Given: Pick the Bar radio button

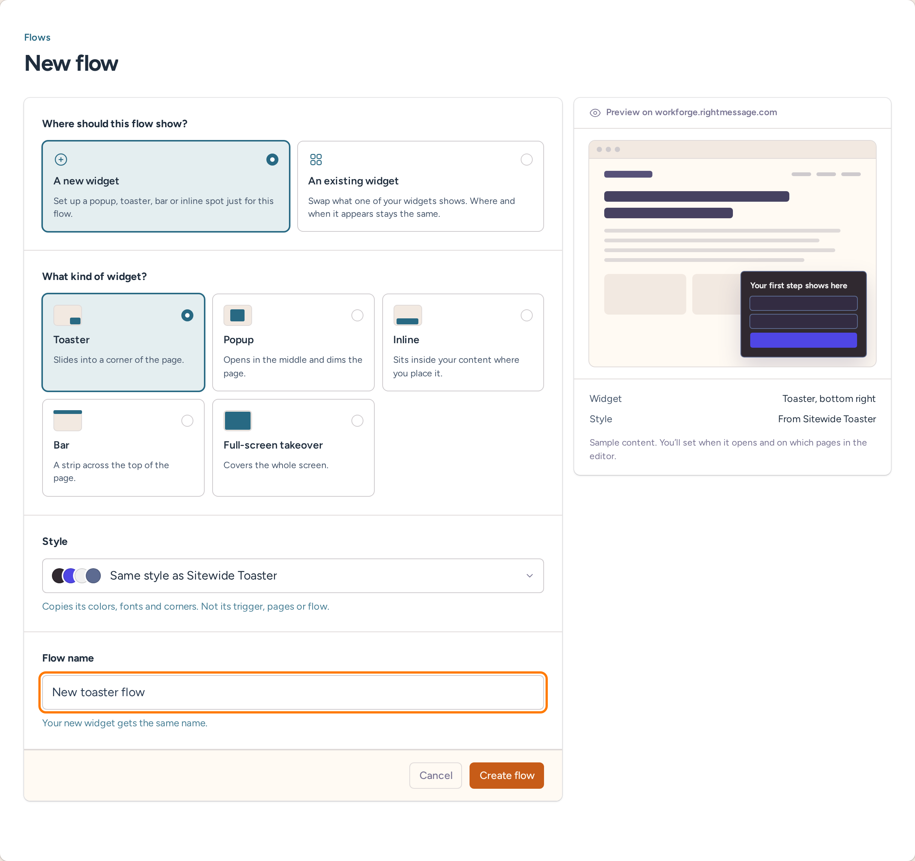Looking at the screenshot, I should pos(187,420).
